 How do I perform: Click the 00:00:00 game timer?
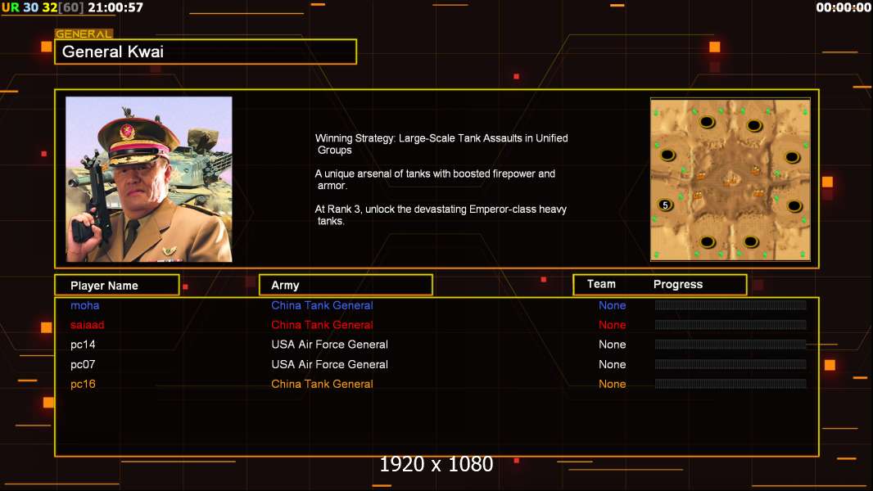[x=843, y=8]
